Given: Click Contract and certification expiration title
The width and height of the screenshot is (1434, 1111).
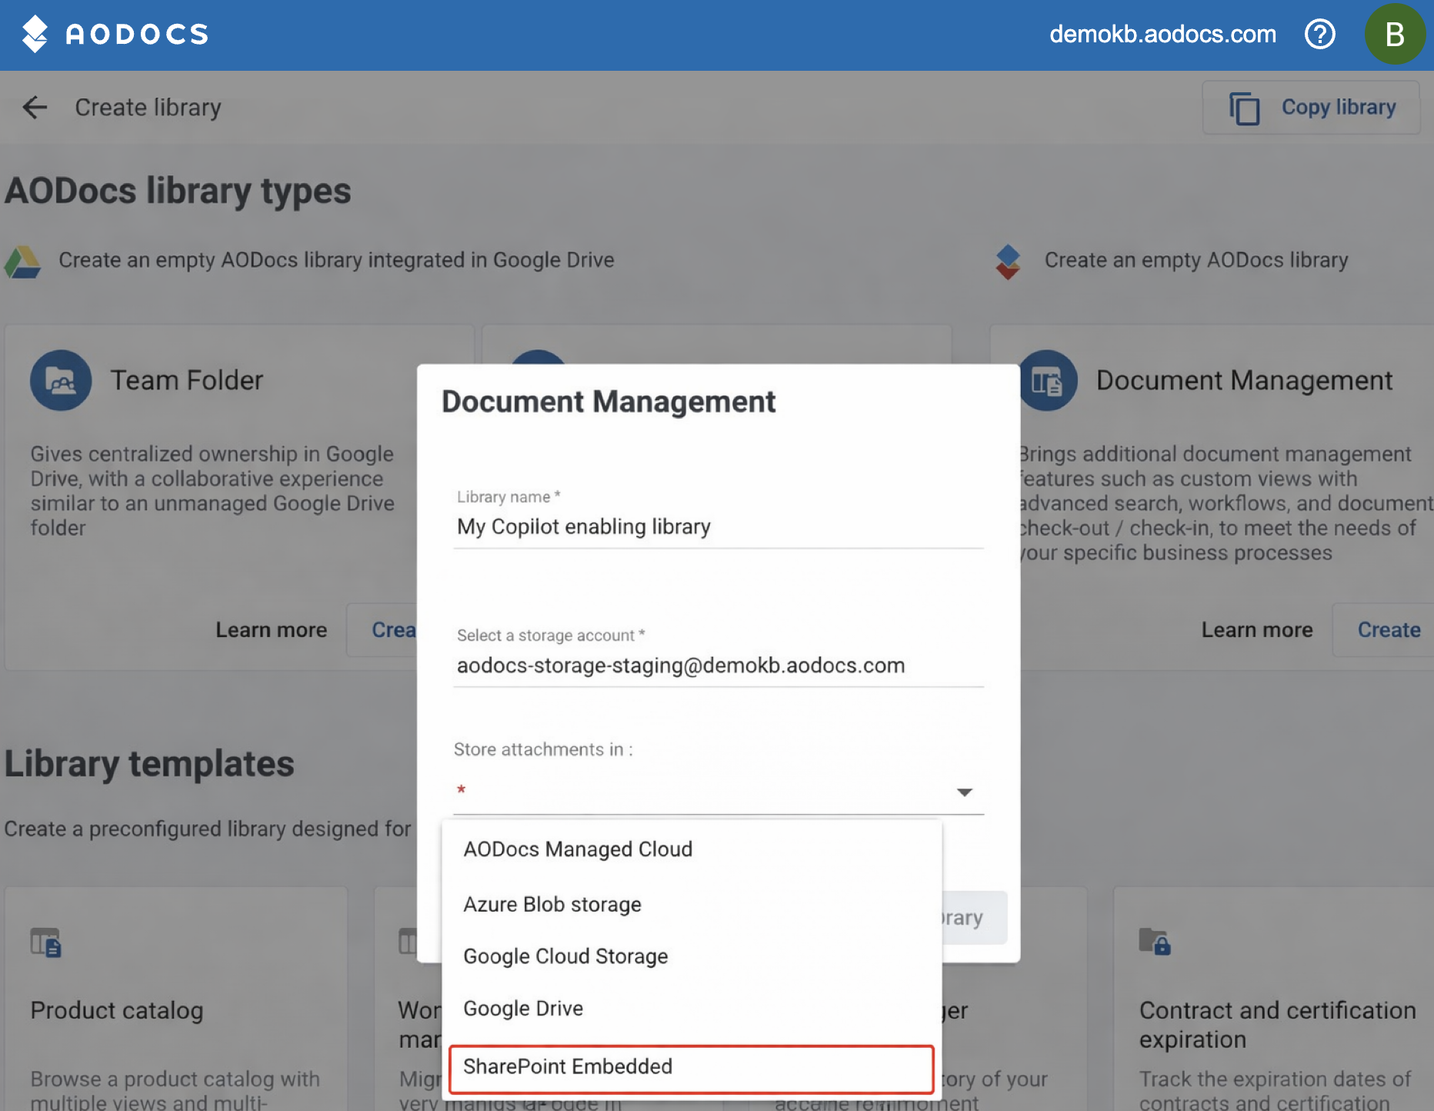Looking at the screenshot, I should (1278, 1025).
